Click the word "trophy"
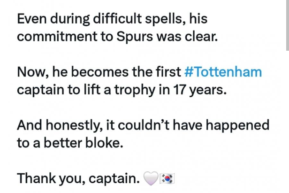The height and width of the screenshot is (193, 289). pyautogui.click(x=135, y=91)
